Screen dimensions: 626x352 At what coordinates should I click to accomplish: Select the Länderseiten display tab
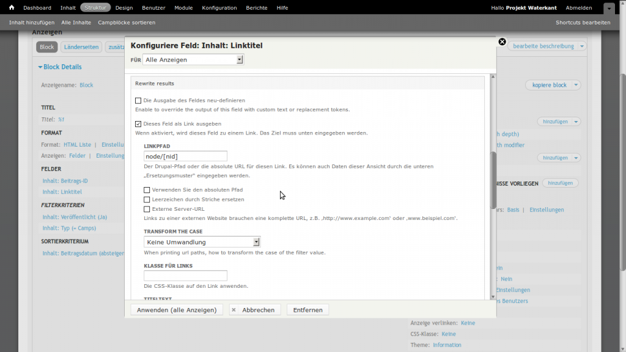tap(81, 47)
